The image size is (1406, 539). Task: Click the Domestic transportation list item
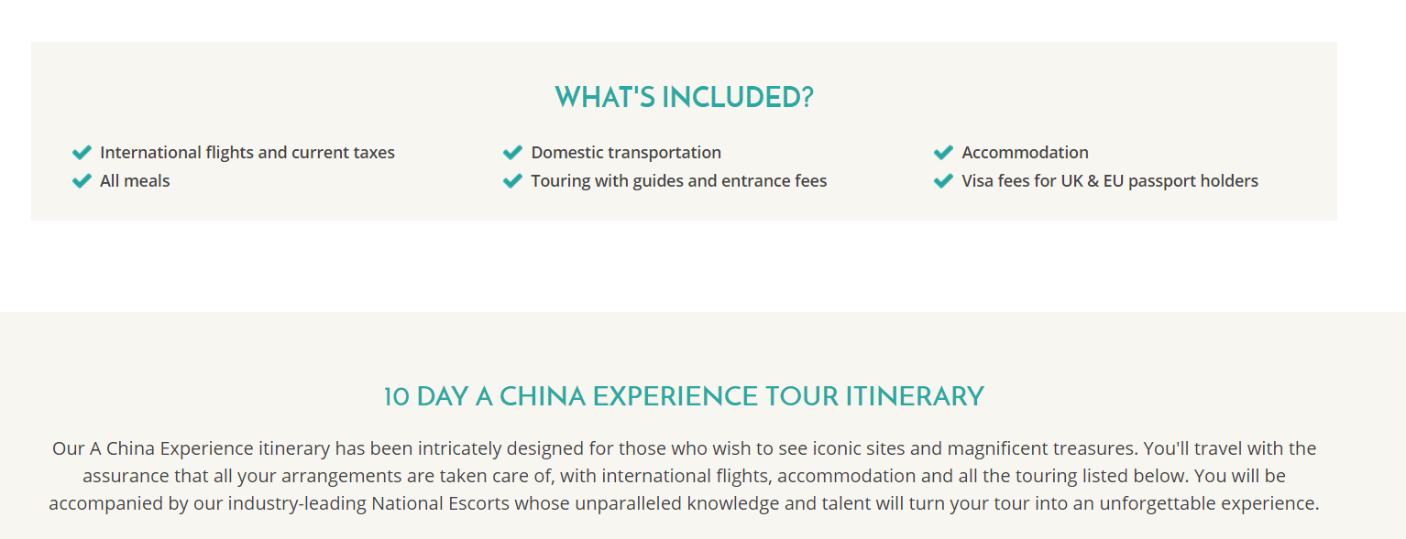(626, 153)
